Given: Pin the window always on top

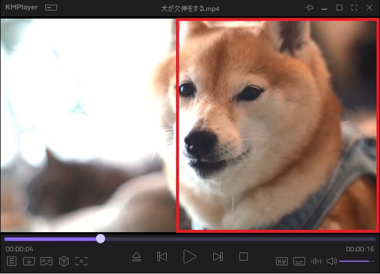Looking at the screenshot, I should point(309,8).
